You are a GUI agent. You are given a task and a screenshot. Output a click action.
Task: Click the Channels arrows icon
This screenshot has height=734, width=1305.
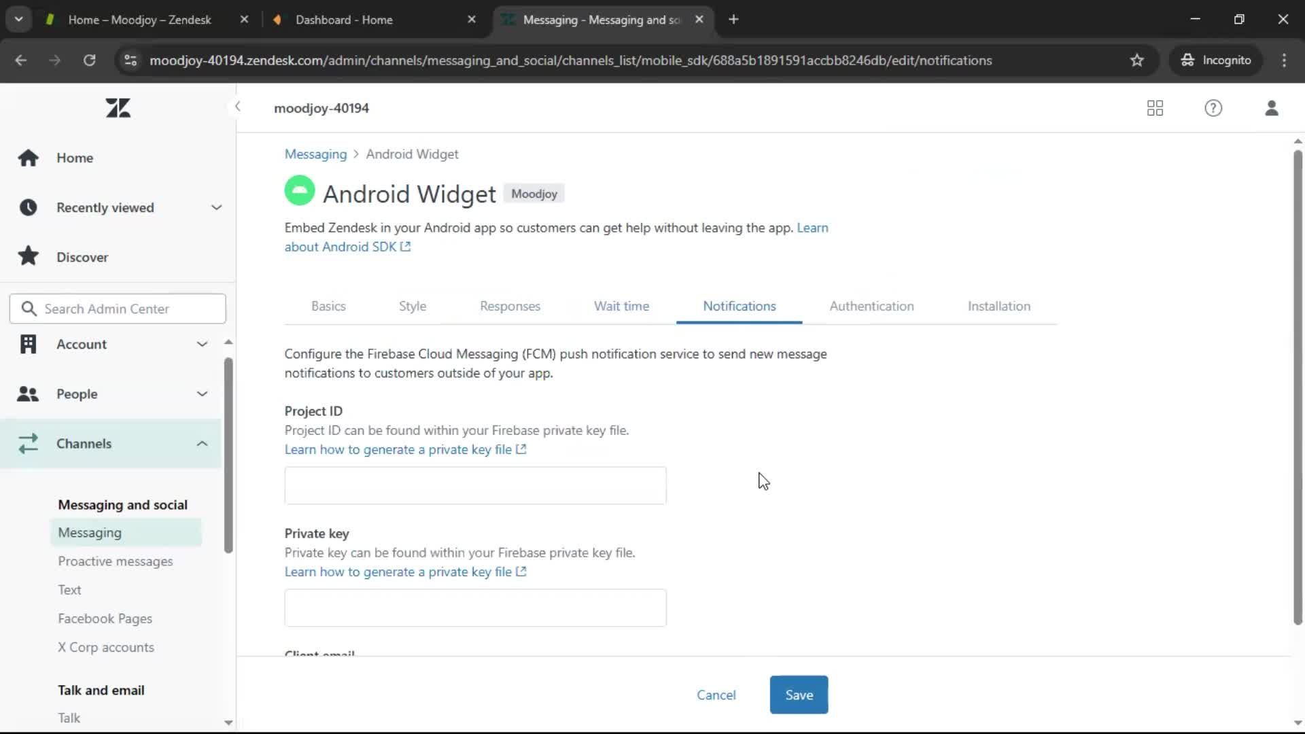click(28, 444)
